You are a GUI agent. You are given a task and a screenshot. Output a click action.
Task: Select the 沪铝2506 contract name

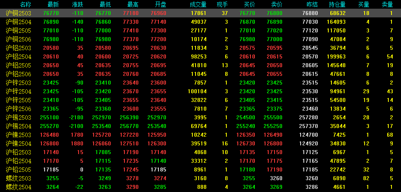tap(19, 74)
